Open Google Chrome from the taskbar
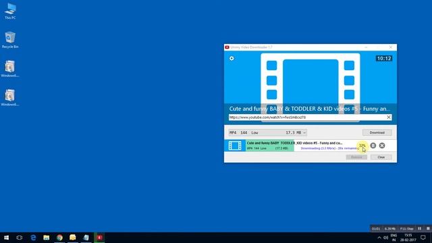432x243 pixels. pyautogui.click(x=59, y=238)
